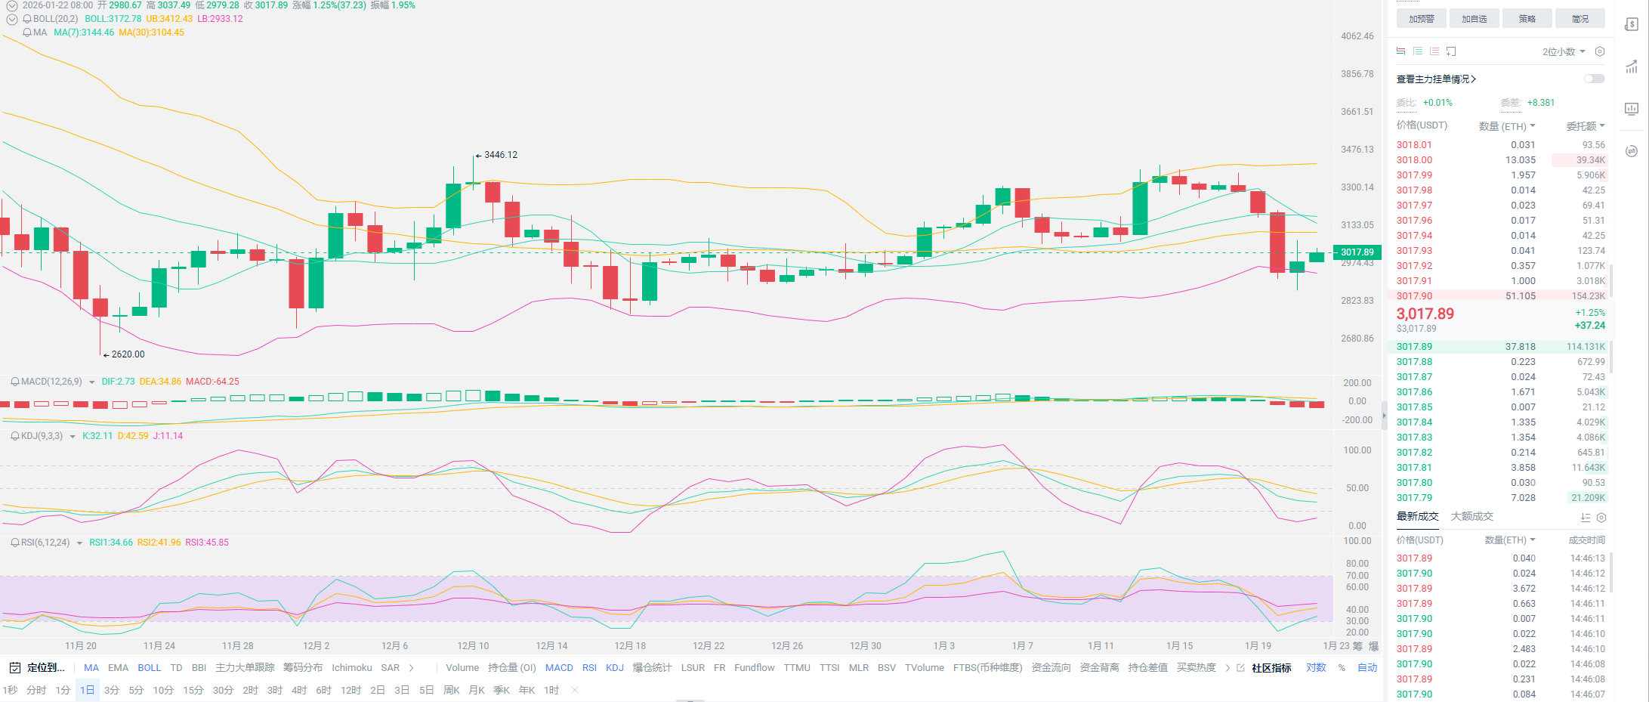Toggle 对数 logarithmic scale

pos(1316,668)
